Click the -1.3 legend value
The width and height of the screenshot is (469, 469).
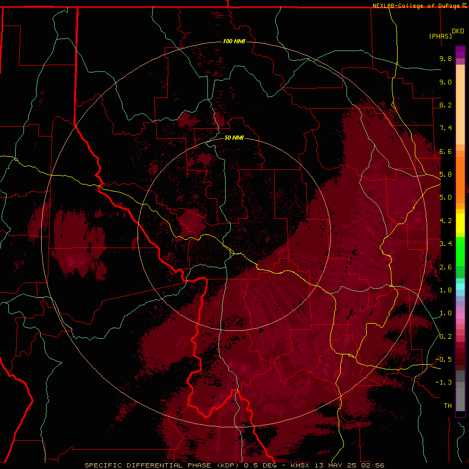(444, 382)
